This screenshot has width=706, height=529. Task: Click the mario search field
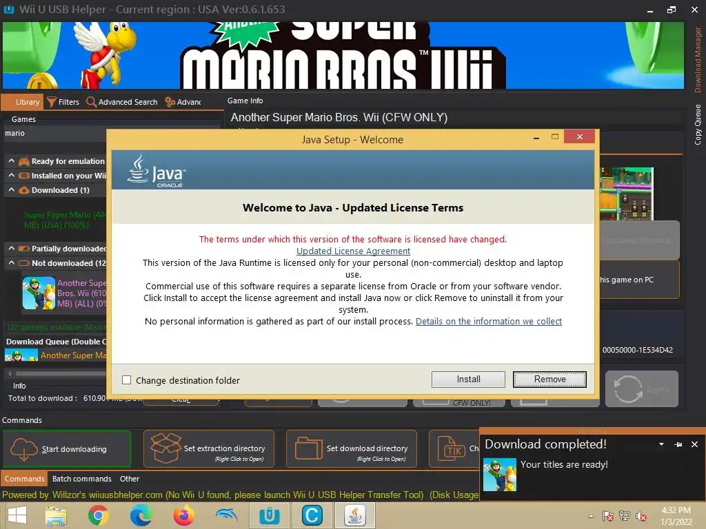click(x=55, y=133)
